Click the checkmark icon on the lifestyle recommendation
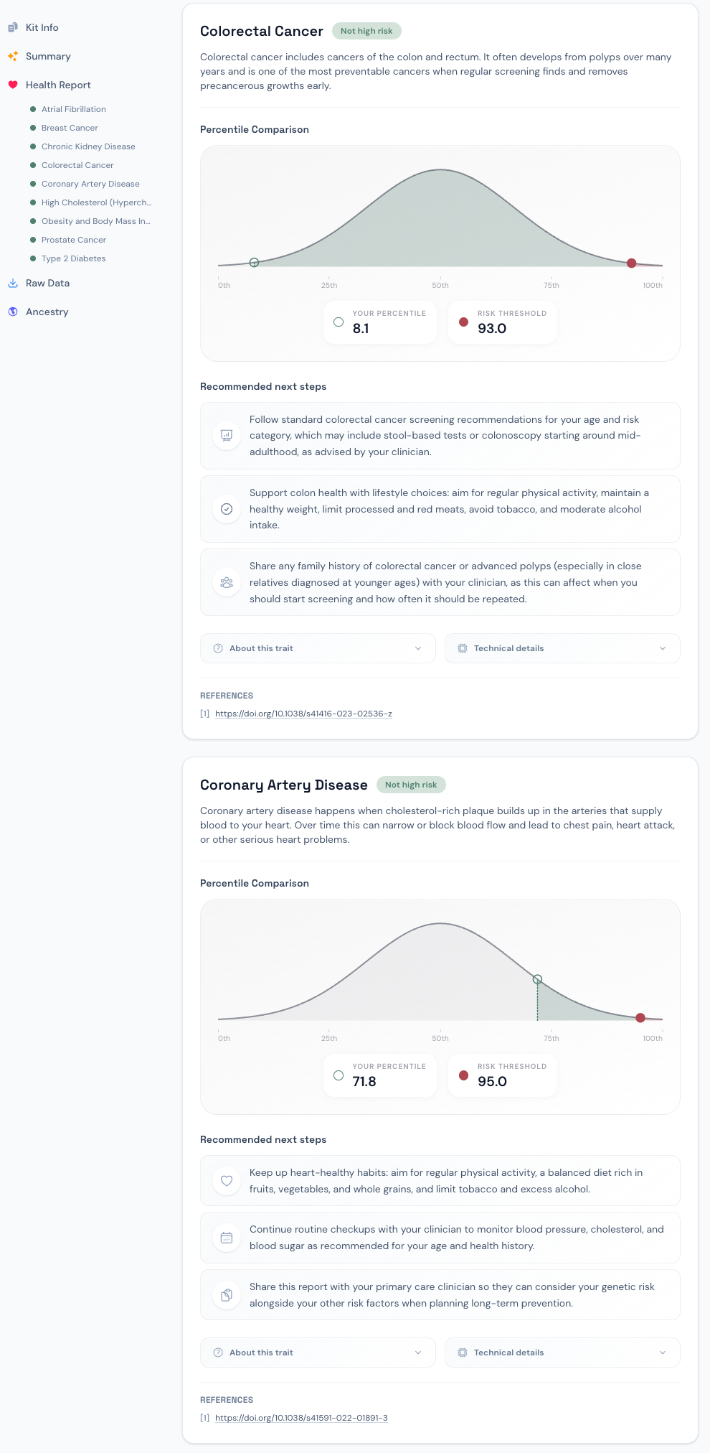710x1453 pixels. click(x=227, y=509)
